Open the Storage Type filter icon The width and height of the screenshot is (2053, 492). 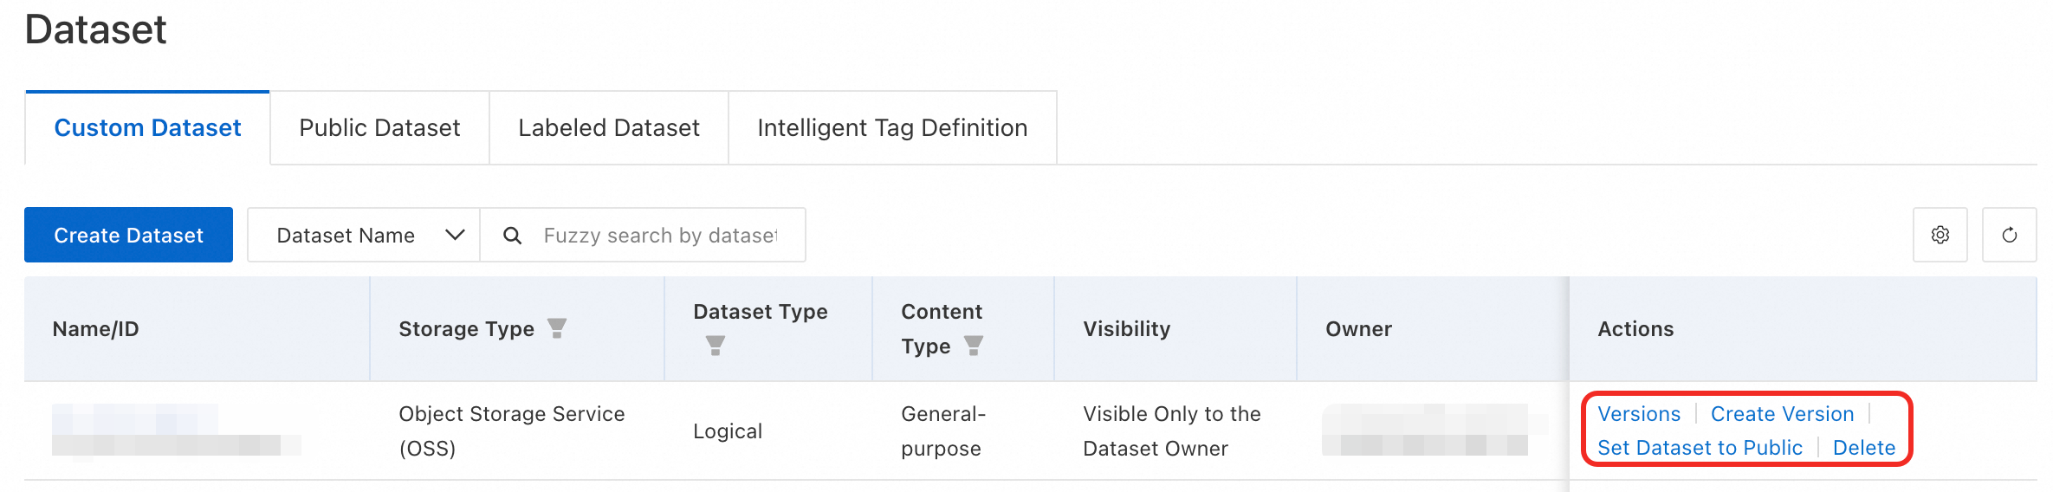coord(557,328)
